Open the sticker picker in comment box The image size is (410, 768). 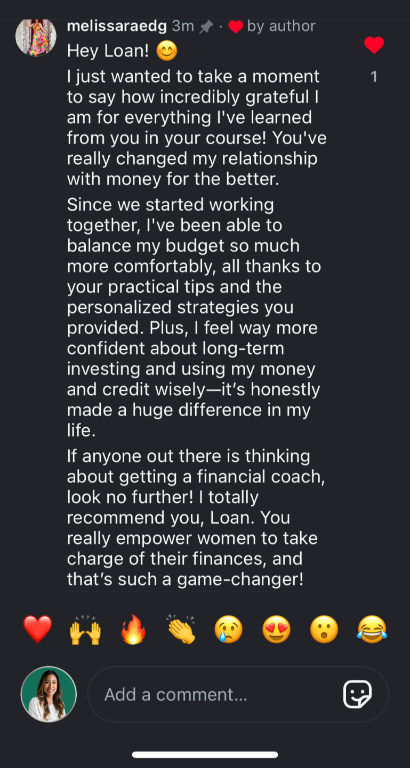(x=357, y=694)
